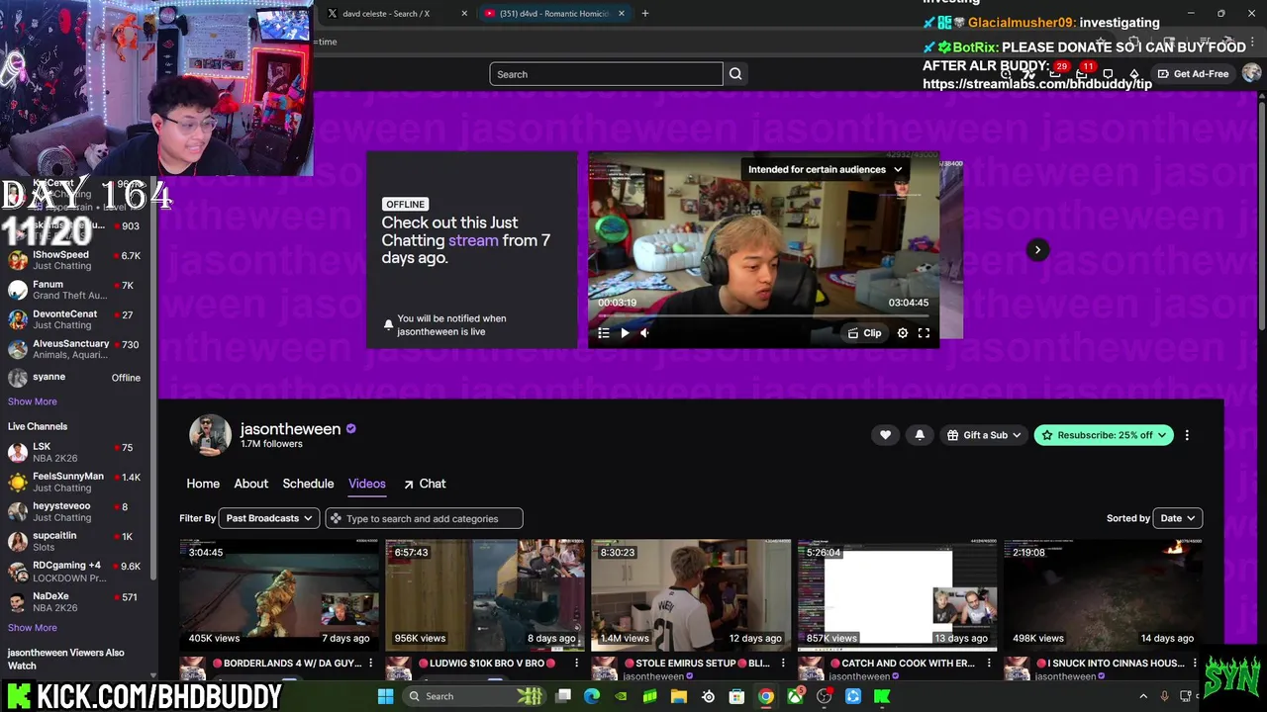Select the Videos channel tab
Image resolution: width=1267 pixels, height=712 pixels.
367,484
